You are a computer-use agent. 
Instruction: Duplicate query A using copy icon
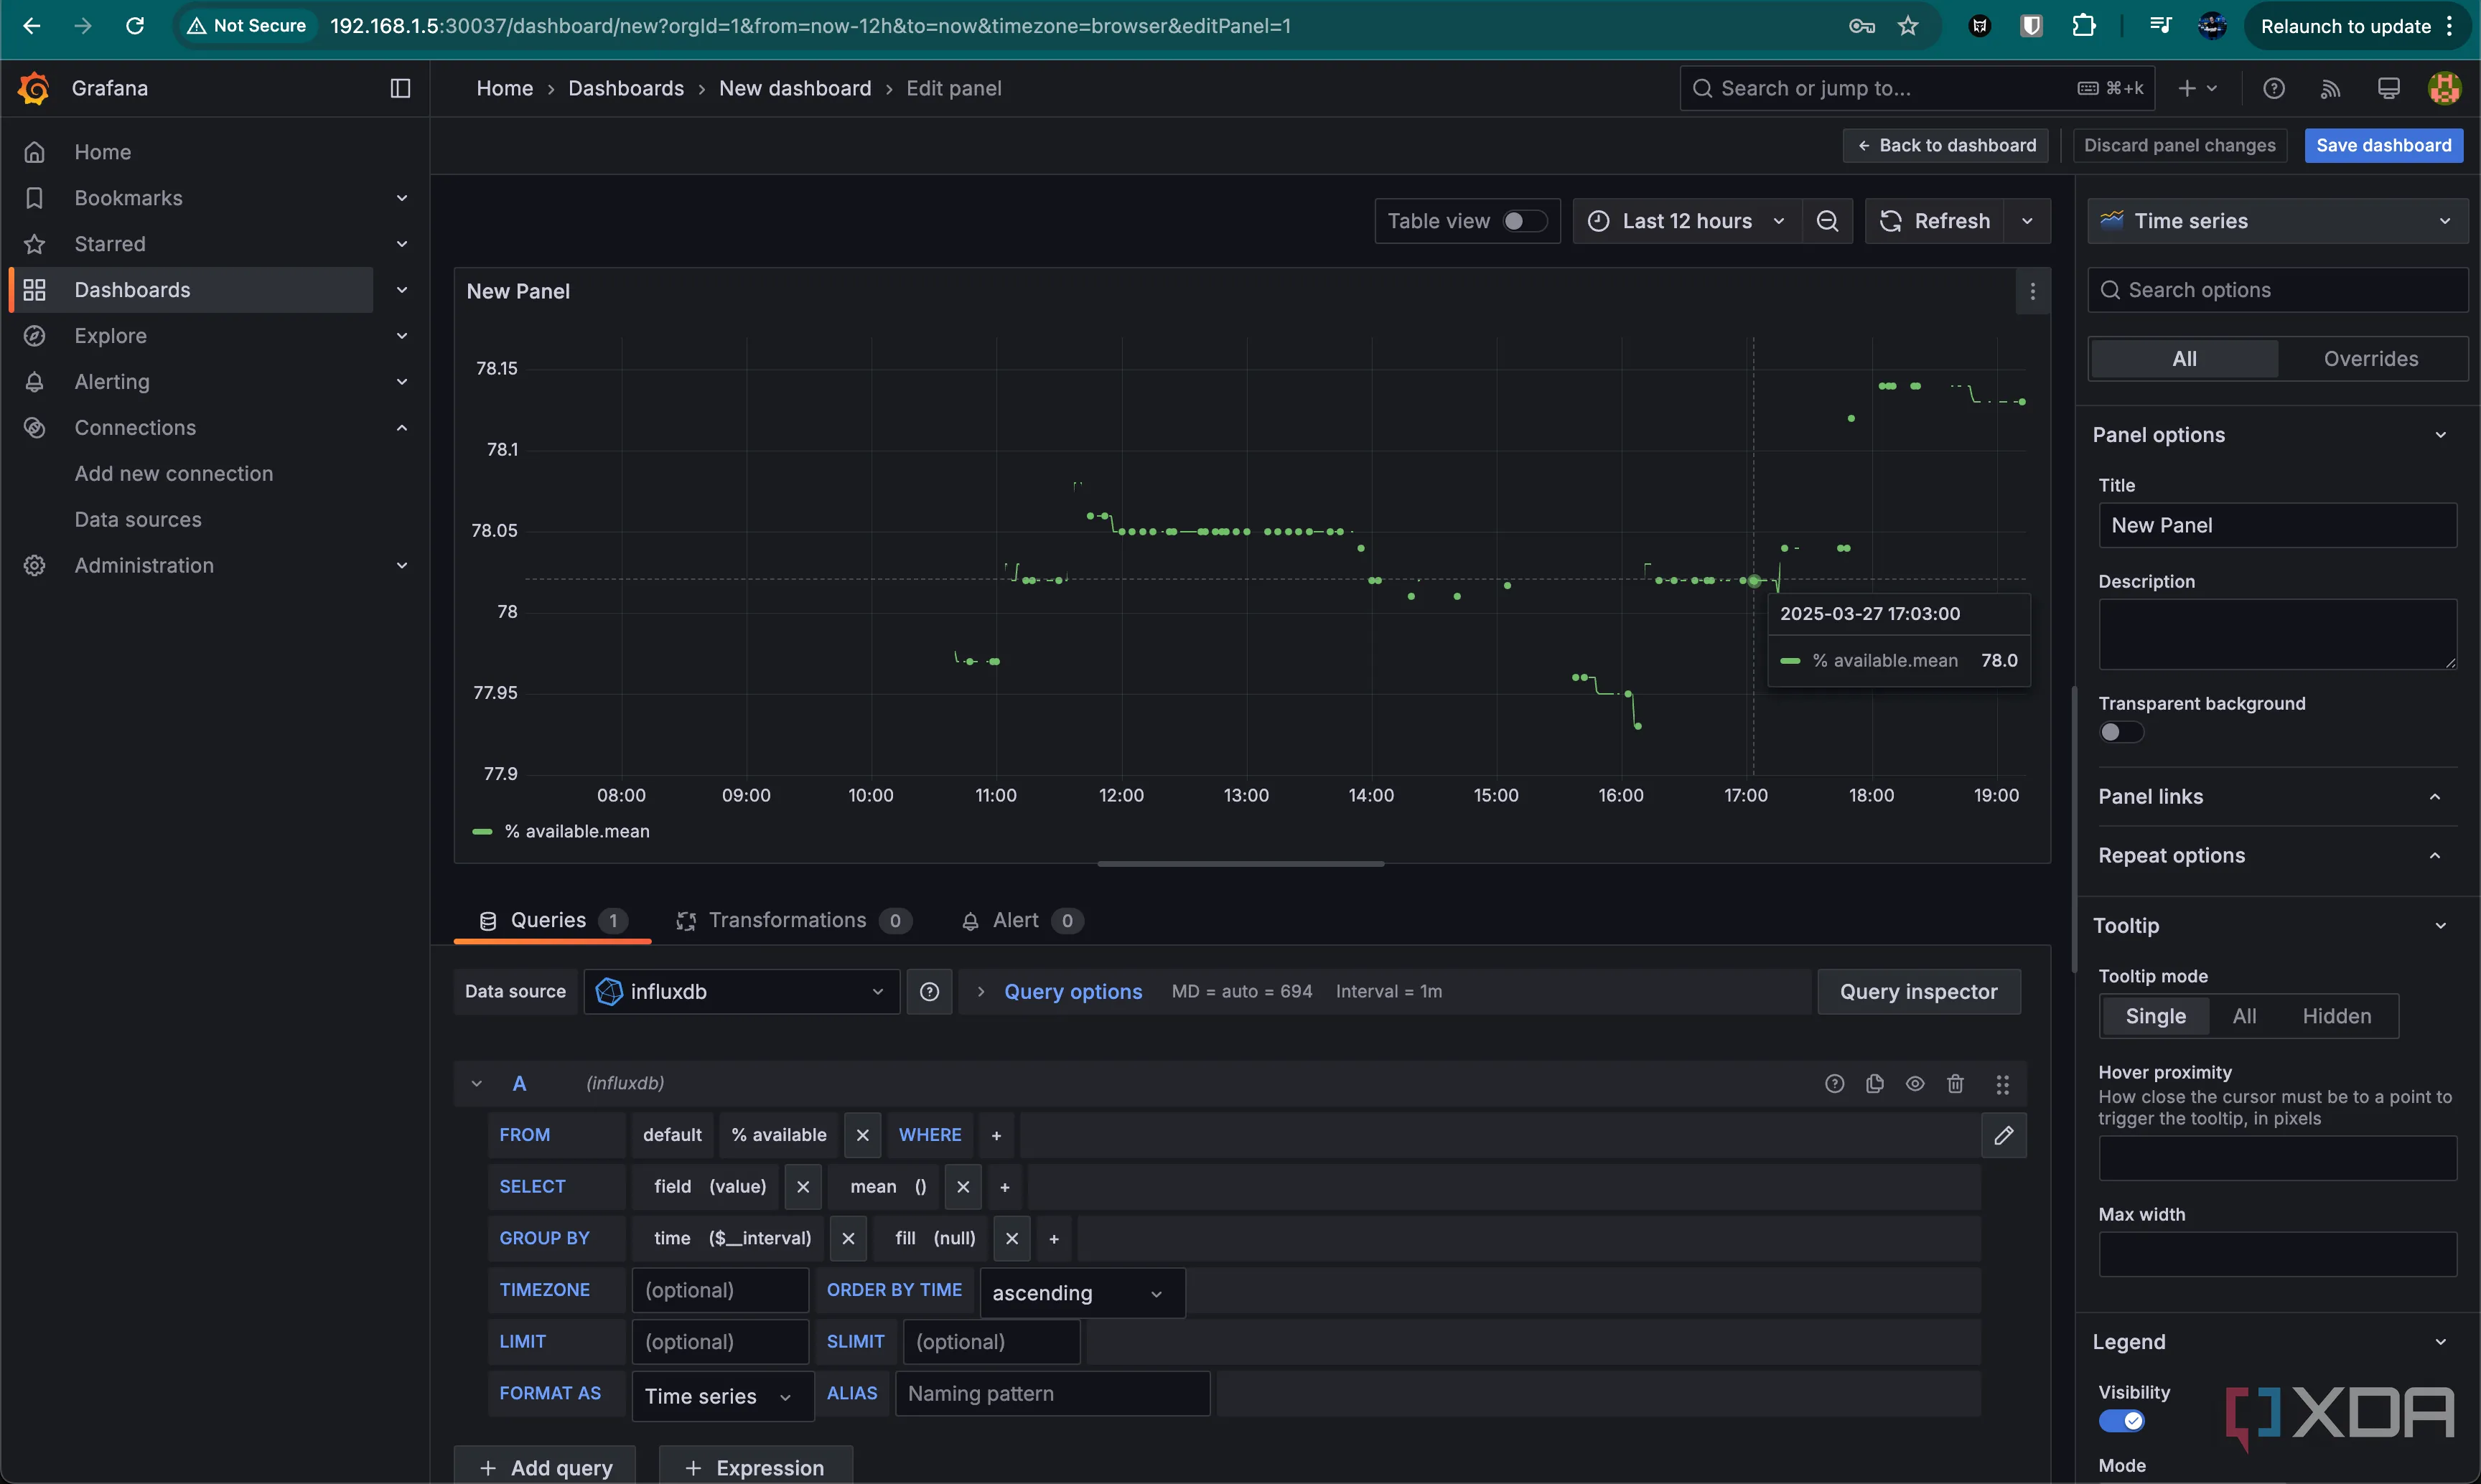click(1875, 1083)
